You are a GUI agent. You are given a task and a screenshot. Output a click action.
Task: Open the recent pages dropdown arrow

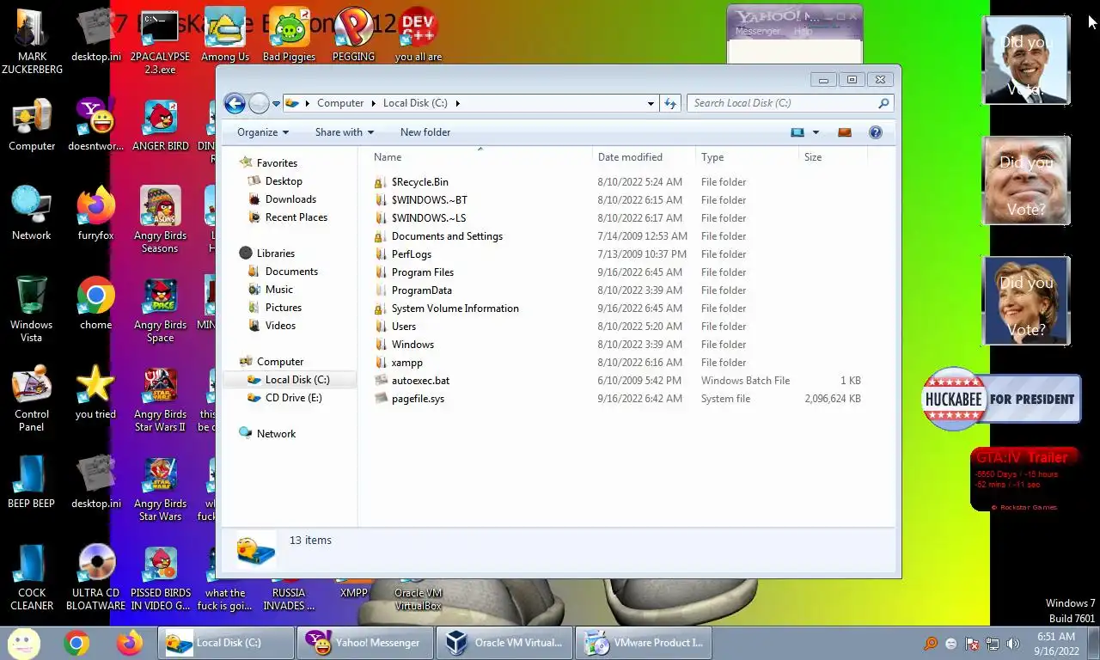(276, 103)
